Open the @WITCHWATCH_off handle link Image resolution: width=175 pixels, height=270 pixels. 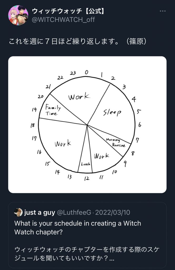[63, 20]
